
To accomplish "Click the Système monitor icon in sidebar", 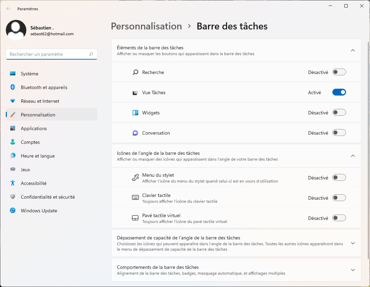I will tap(13, 74).
